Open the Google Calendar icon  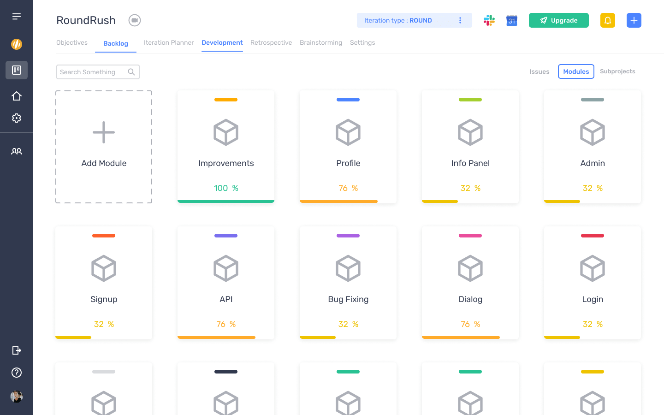(512, 20)
